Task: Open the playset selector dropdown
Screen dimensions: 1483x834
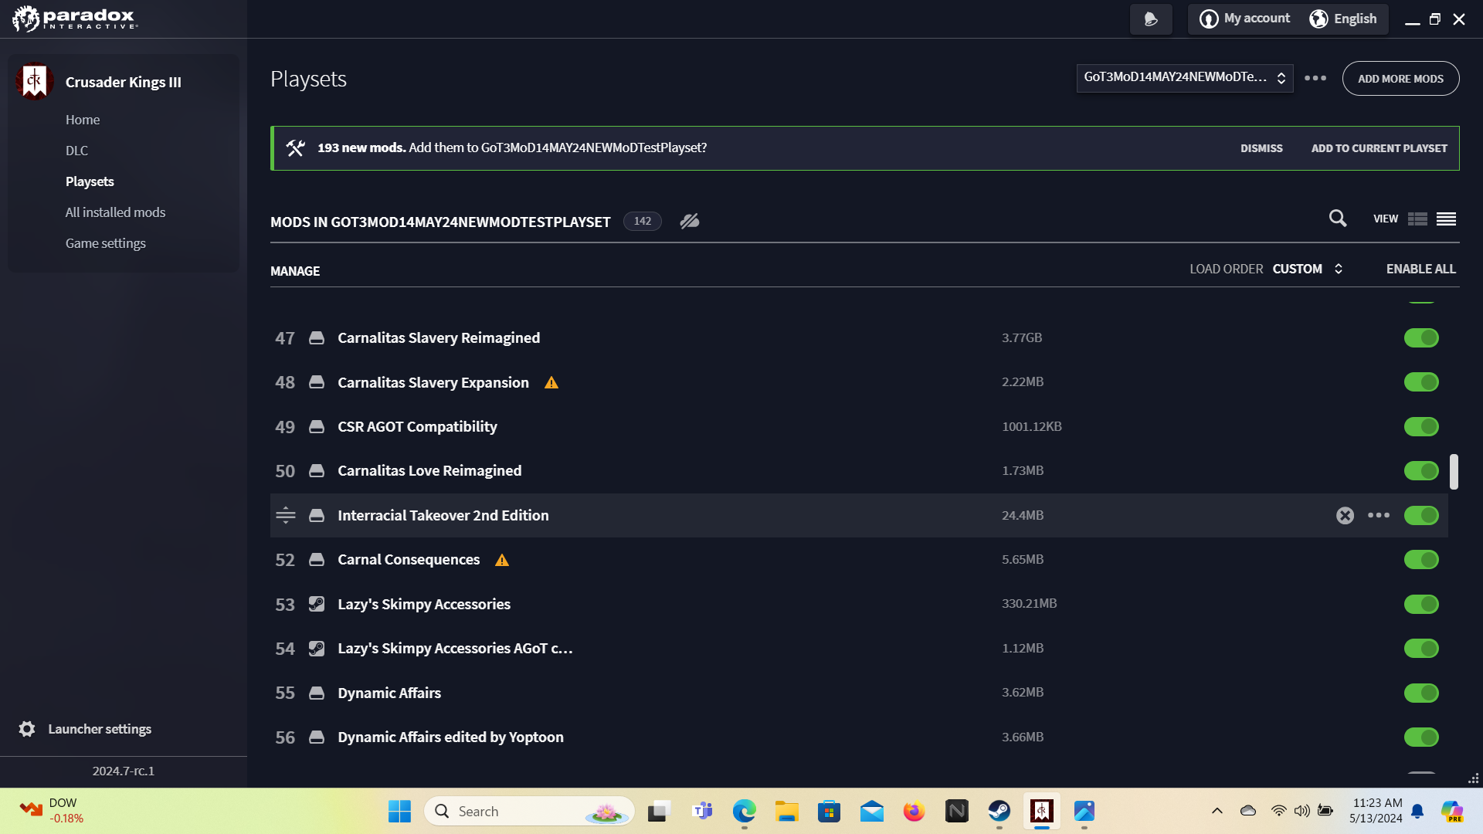Action: (x=1184, y=78)
